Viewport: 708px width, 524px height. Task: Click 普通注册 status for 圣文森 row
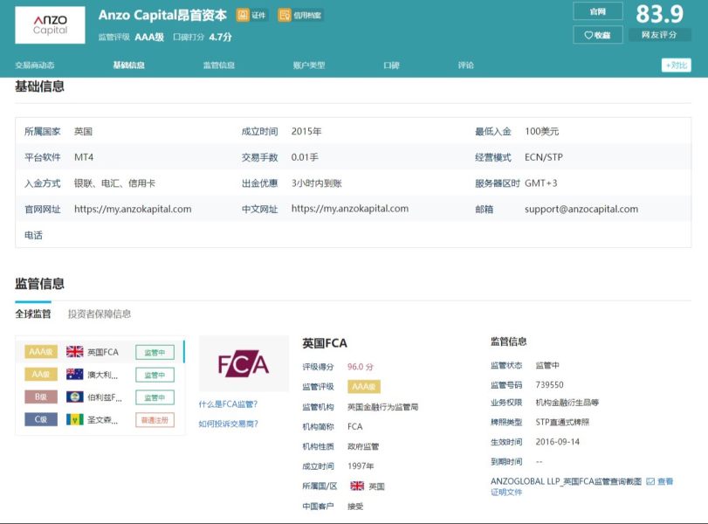point(155,420)
